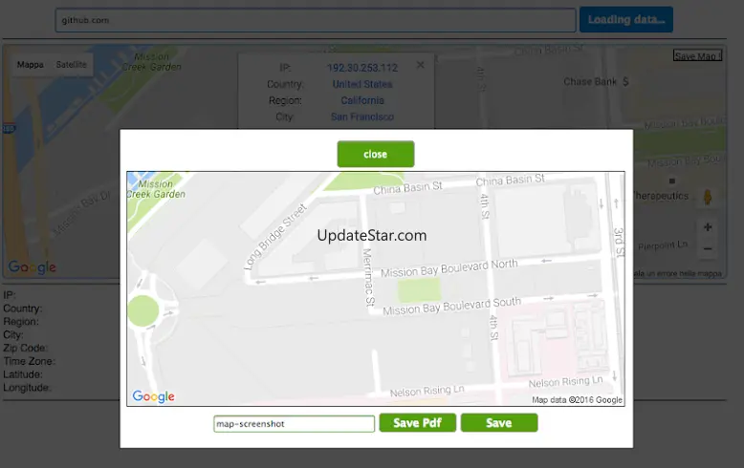The width and height of the screenshot is (744, 468).
Task: Close the IP info popup with X
Action: click(421, 65)
